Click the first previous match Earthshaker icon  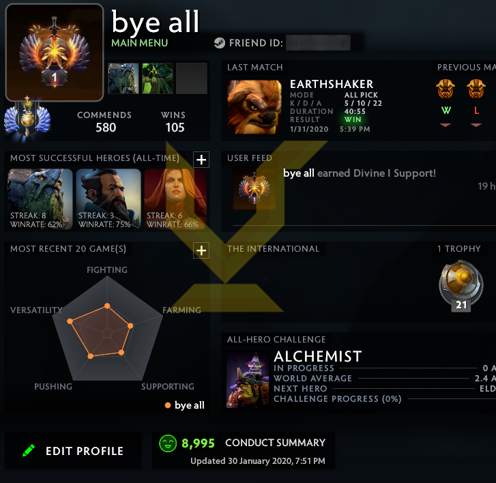(446, 89)
